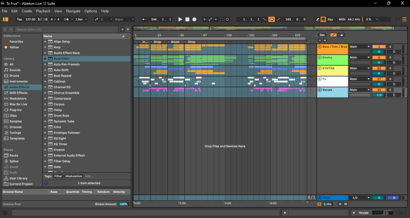Solo the Drums track
Screen dimensions: 410x218
pyautogui.click(x=390, y=57)
